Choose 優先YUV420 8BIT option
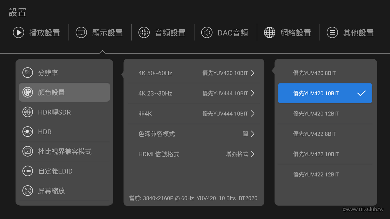The height and width of the screenshot is (219, 390). (x=325, y=73)
